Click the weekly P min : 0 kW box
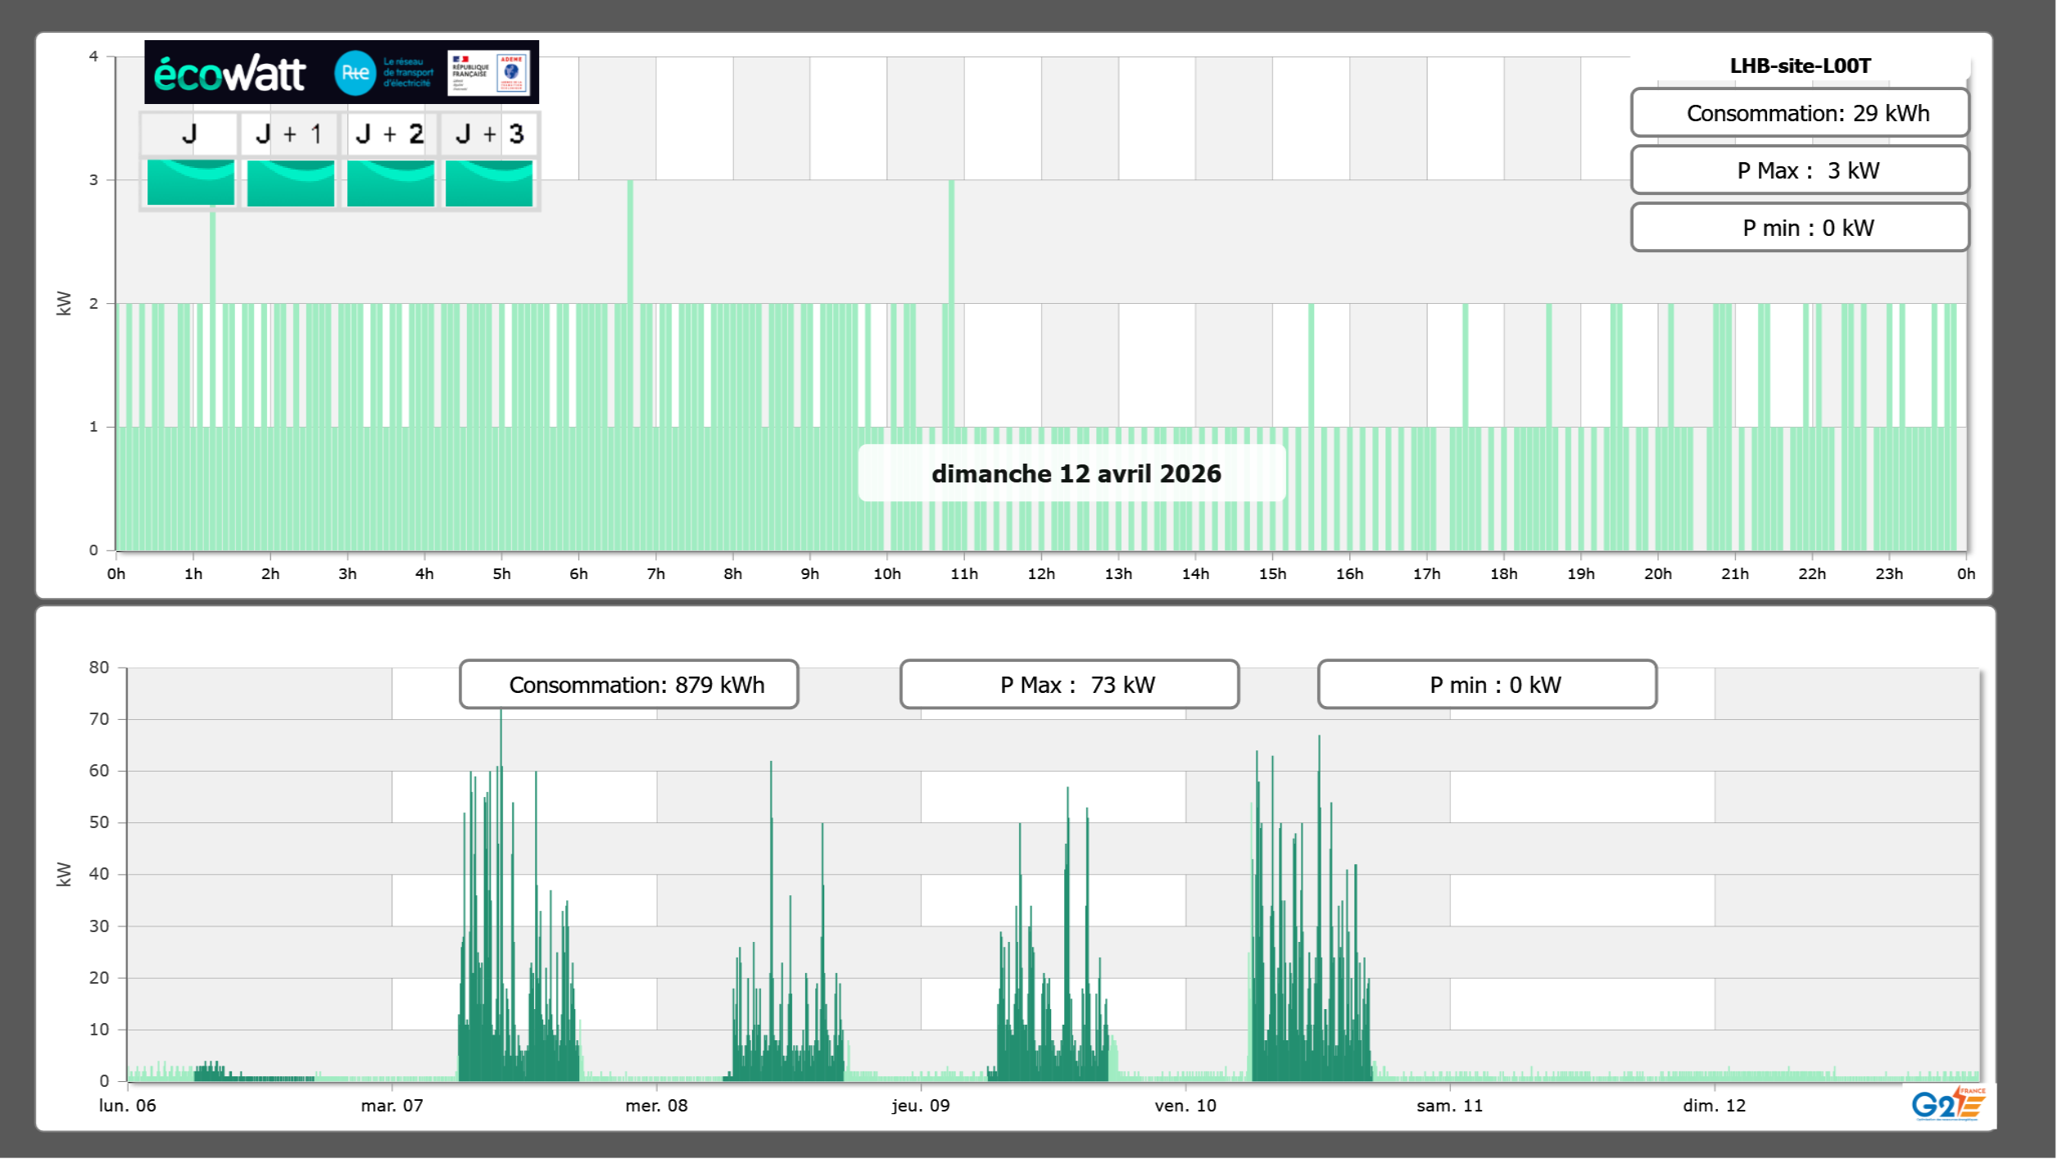Image resolution: width=2057 pixels, height=1159 pixels. coord(1487,685)
